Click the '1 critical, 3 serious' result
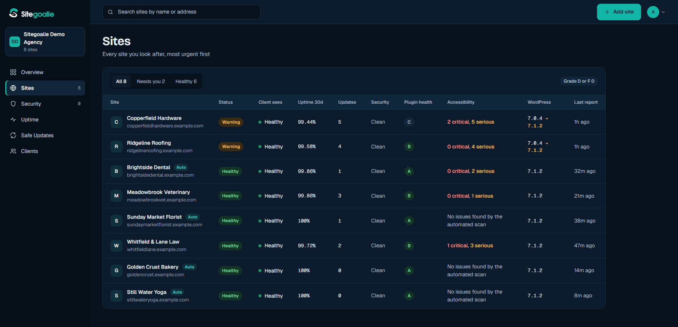The width and height of the screenshot is (678, 327). (470, 245)
